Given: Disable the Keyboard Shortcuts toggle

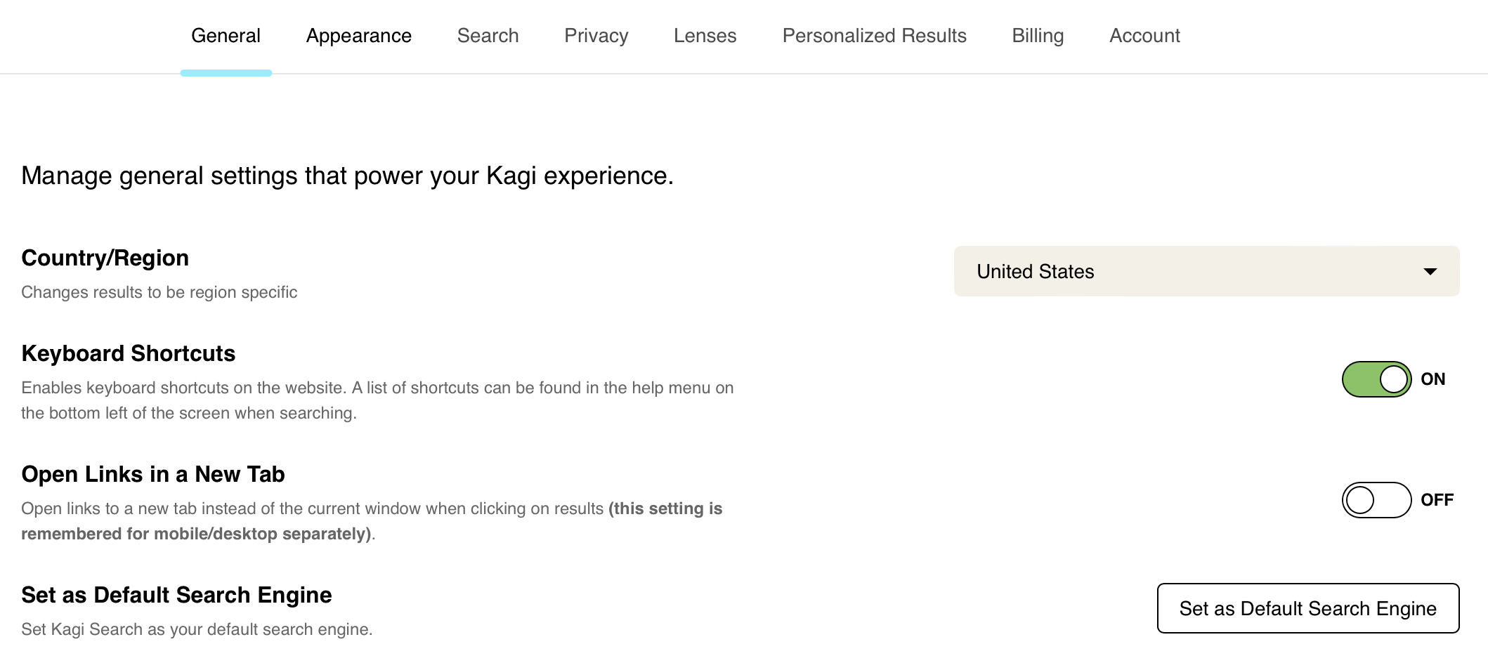Looking at the screenshot, I should pos(1376,379).
